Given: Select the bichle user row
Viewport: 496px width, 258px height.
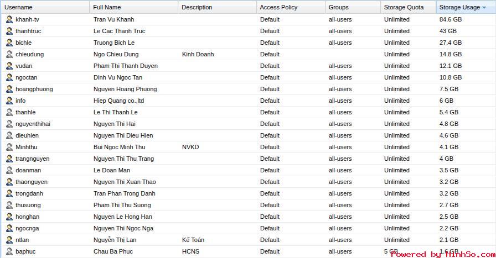Looking at the screenshot, I should (x=24, y=43).
